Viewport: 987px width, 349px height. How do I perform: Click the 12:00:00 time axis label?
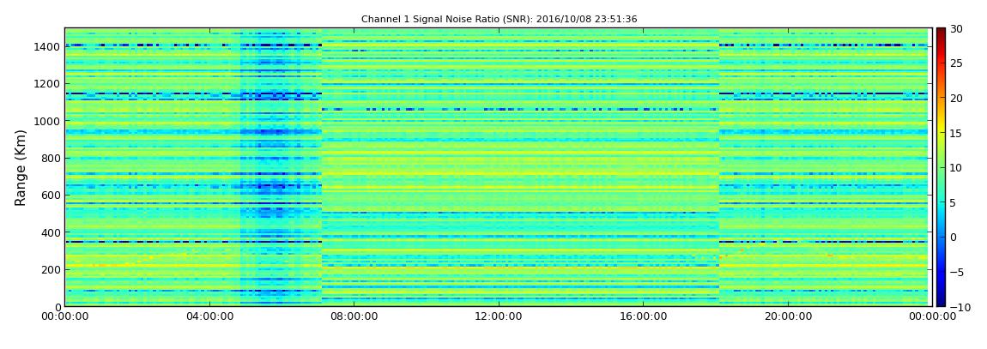(497, 316)
